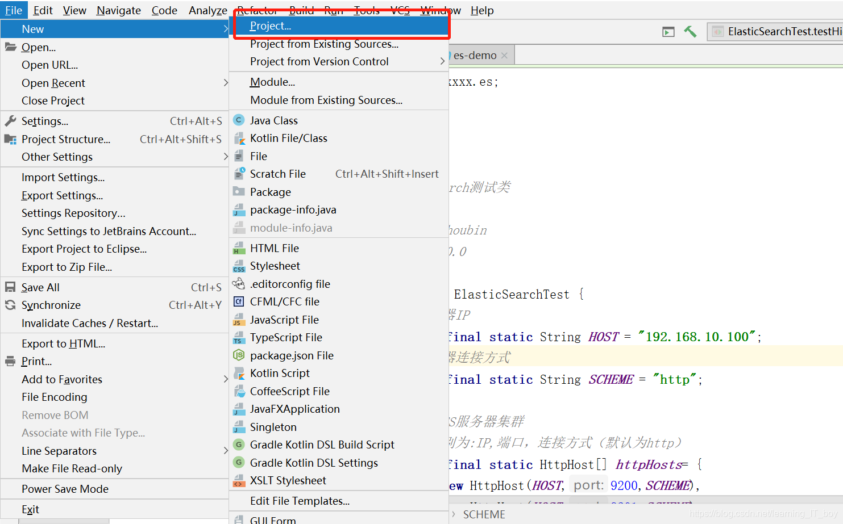This screenshot has width=843, height=524.
Task: Choose Open URL... entry
Action: coord(114,65)
